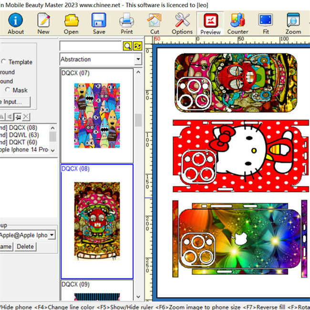Pick the DQCX (07) pattern thumbnail

pyautogui.click(x=97, y=115)
